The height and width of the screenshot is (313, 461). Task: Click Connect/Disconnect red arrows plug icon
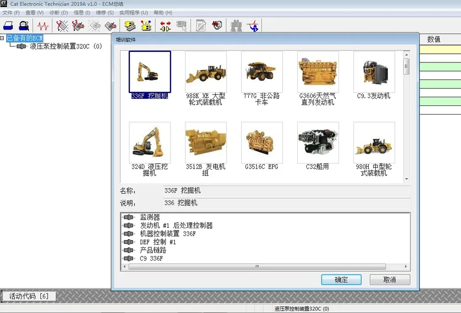click(165, 26)
